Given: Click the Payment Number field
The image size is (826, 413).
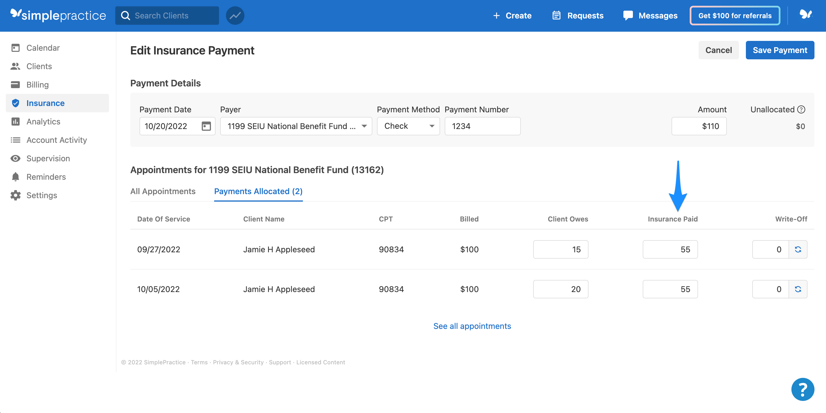Looking at the screenshot, I should pyautogui.click(x=482, y=126).
